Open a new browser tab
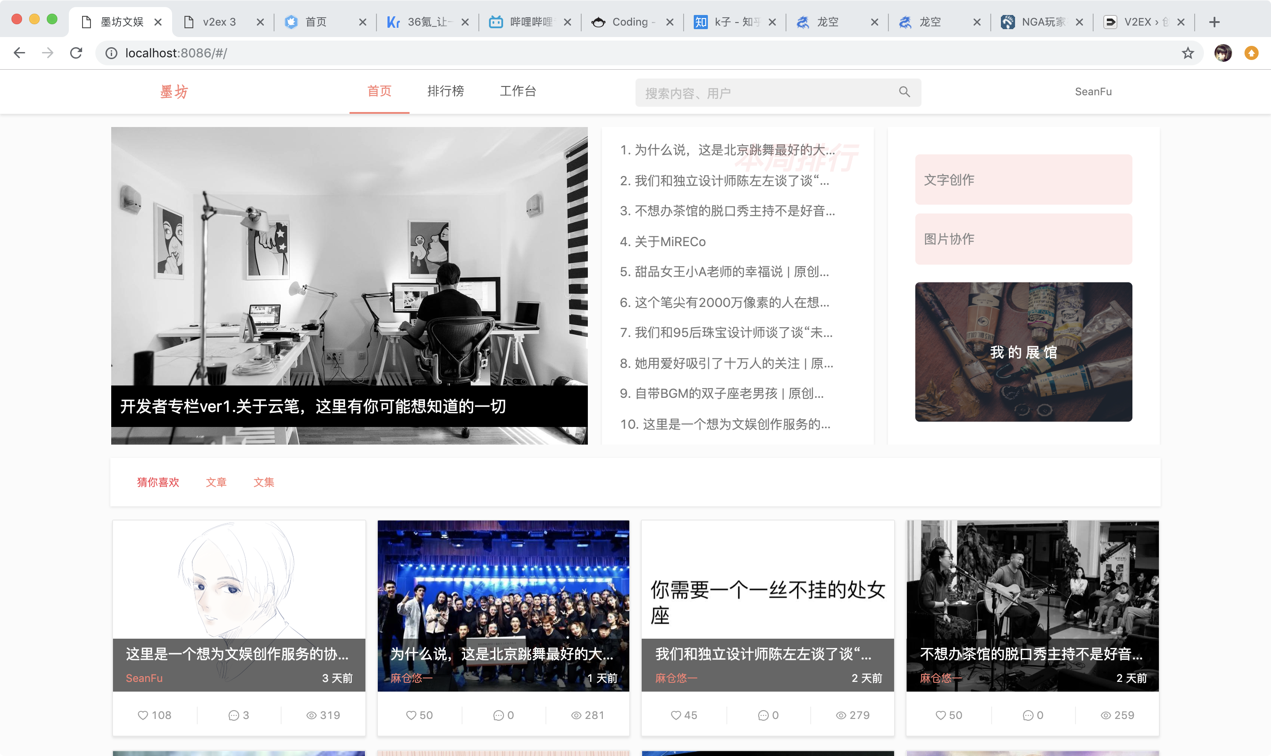1271x756 pixels. [x=1214, y=22]
